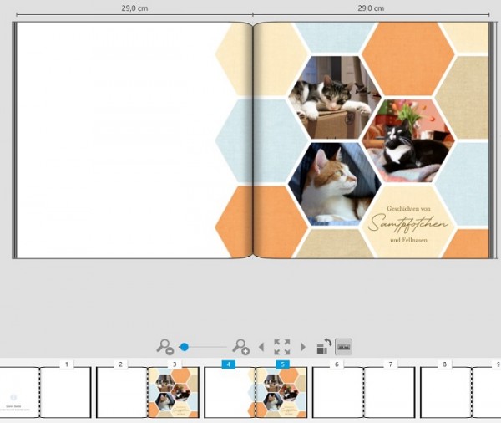Click the zoom in magnifier icon
This screenshot has height=423, width=501.
pyautogui.click(x=240, y=347)
